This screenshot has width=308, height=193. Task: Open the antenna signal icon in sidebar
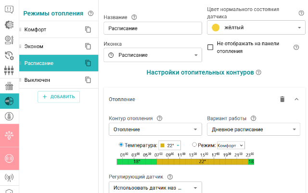tap(9, 177)
